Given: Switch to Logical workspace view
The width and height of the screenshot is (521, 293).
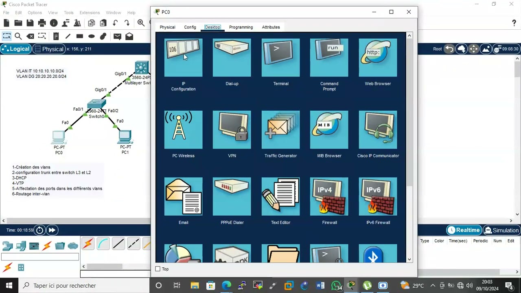Looking at the screenshot, I should click(x=15, y=49).
